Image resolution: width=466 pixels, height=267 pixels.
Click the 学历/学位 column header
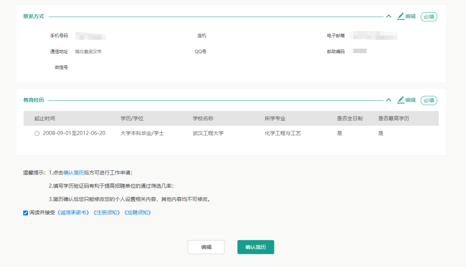pyautogui.click(x=132, y=118)
